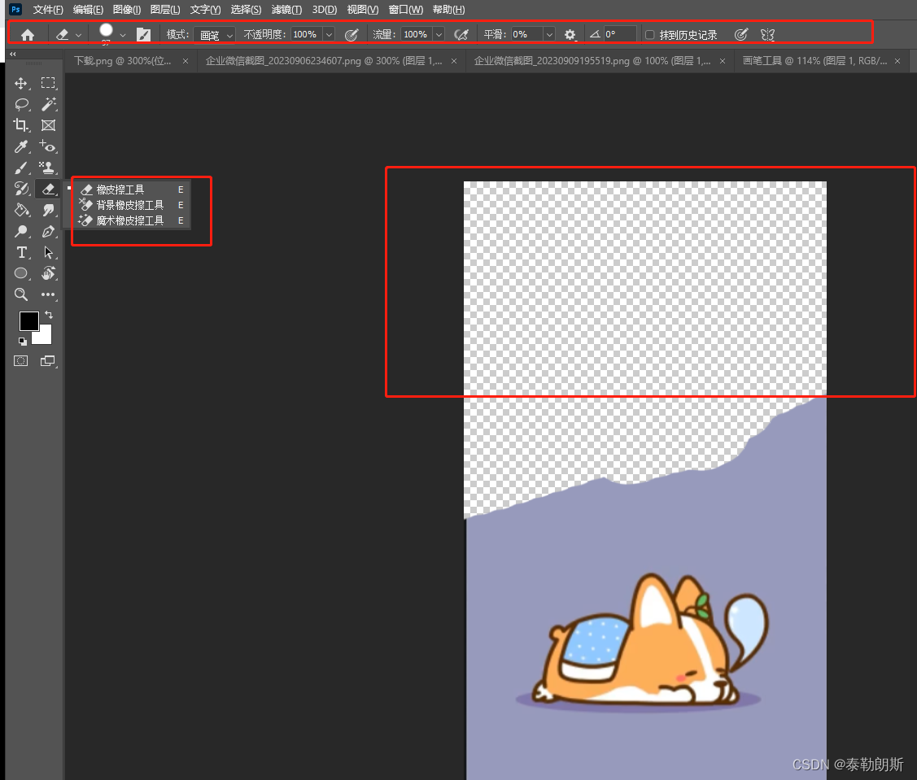Open the 选择(S) menu
Viewport: 917px width, 780px height.
[x=246, y=10]
